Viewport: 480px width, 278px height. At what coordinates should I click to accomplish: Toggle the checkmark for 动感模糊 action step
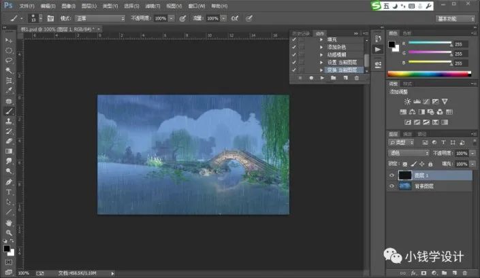(294, 54)
